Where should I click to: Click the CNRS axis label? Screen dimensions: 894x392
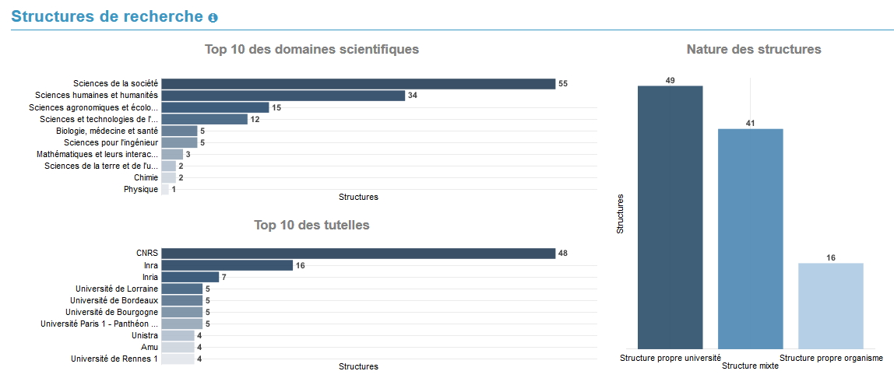pyautogui.click(x=147, y=254)
